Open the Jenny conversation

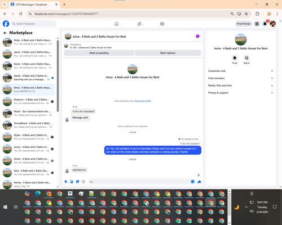point(28,149)
